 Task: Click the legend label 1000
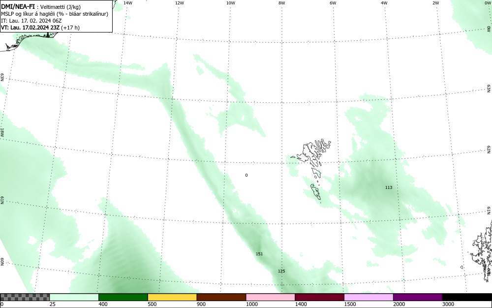251,304
